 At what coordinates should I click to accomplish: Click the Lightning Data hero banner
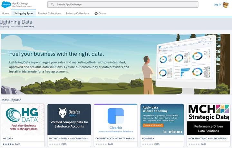pyautogui.click(x=116, y=64)
